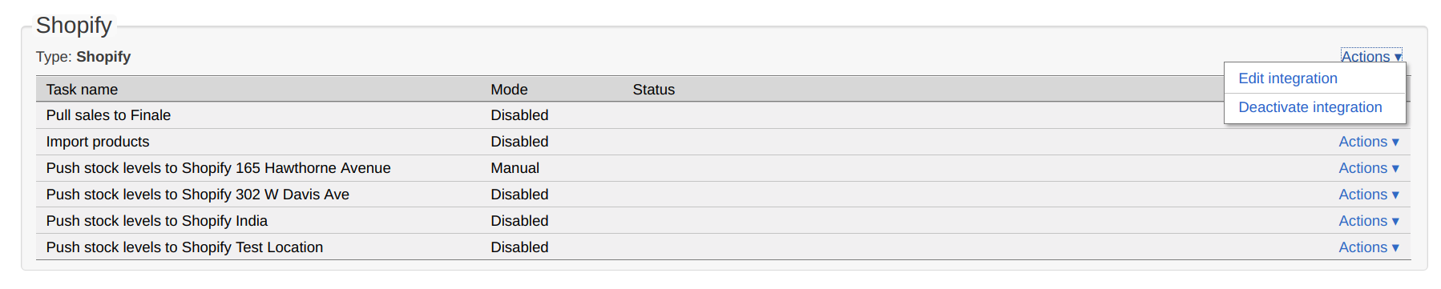Open Actions for the Shopify India task

(1369, 221)
